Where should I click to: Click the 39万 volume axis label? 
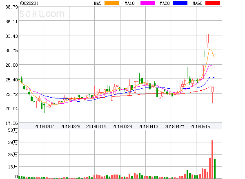click(x=13, y=142)
